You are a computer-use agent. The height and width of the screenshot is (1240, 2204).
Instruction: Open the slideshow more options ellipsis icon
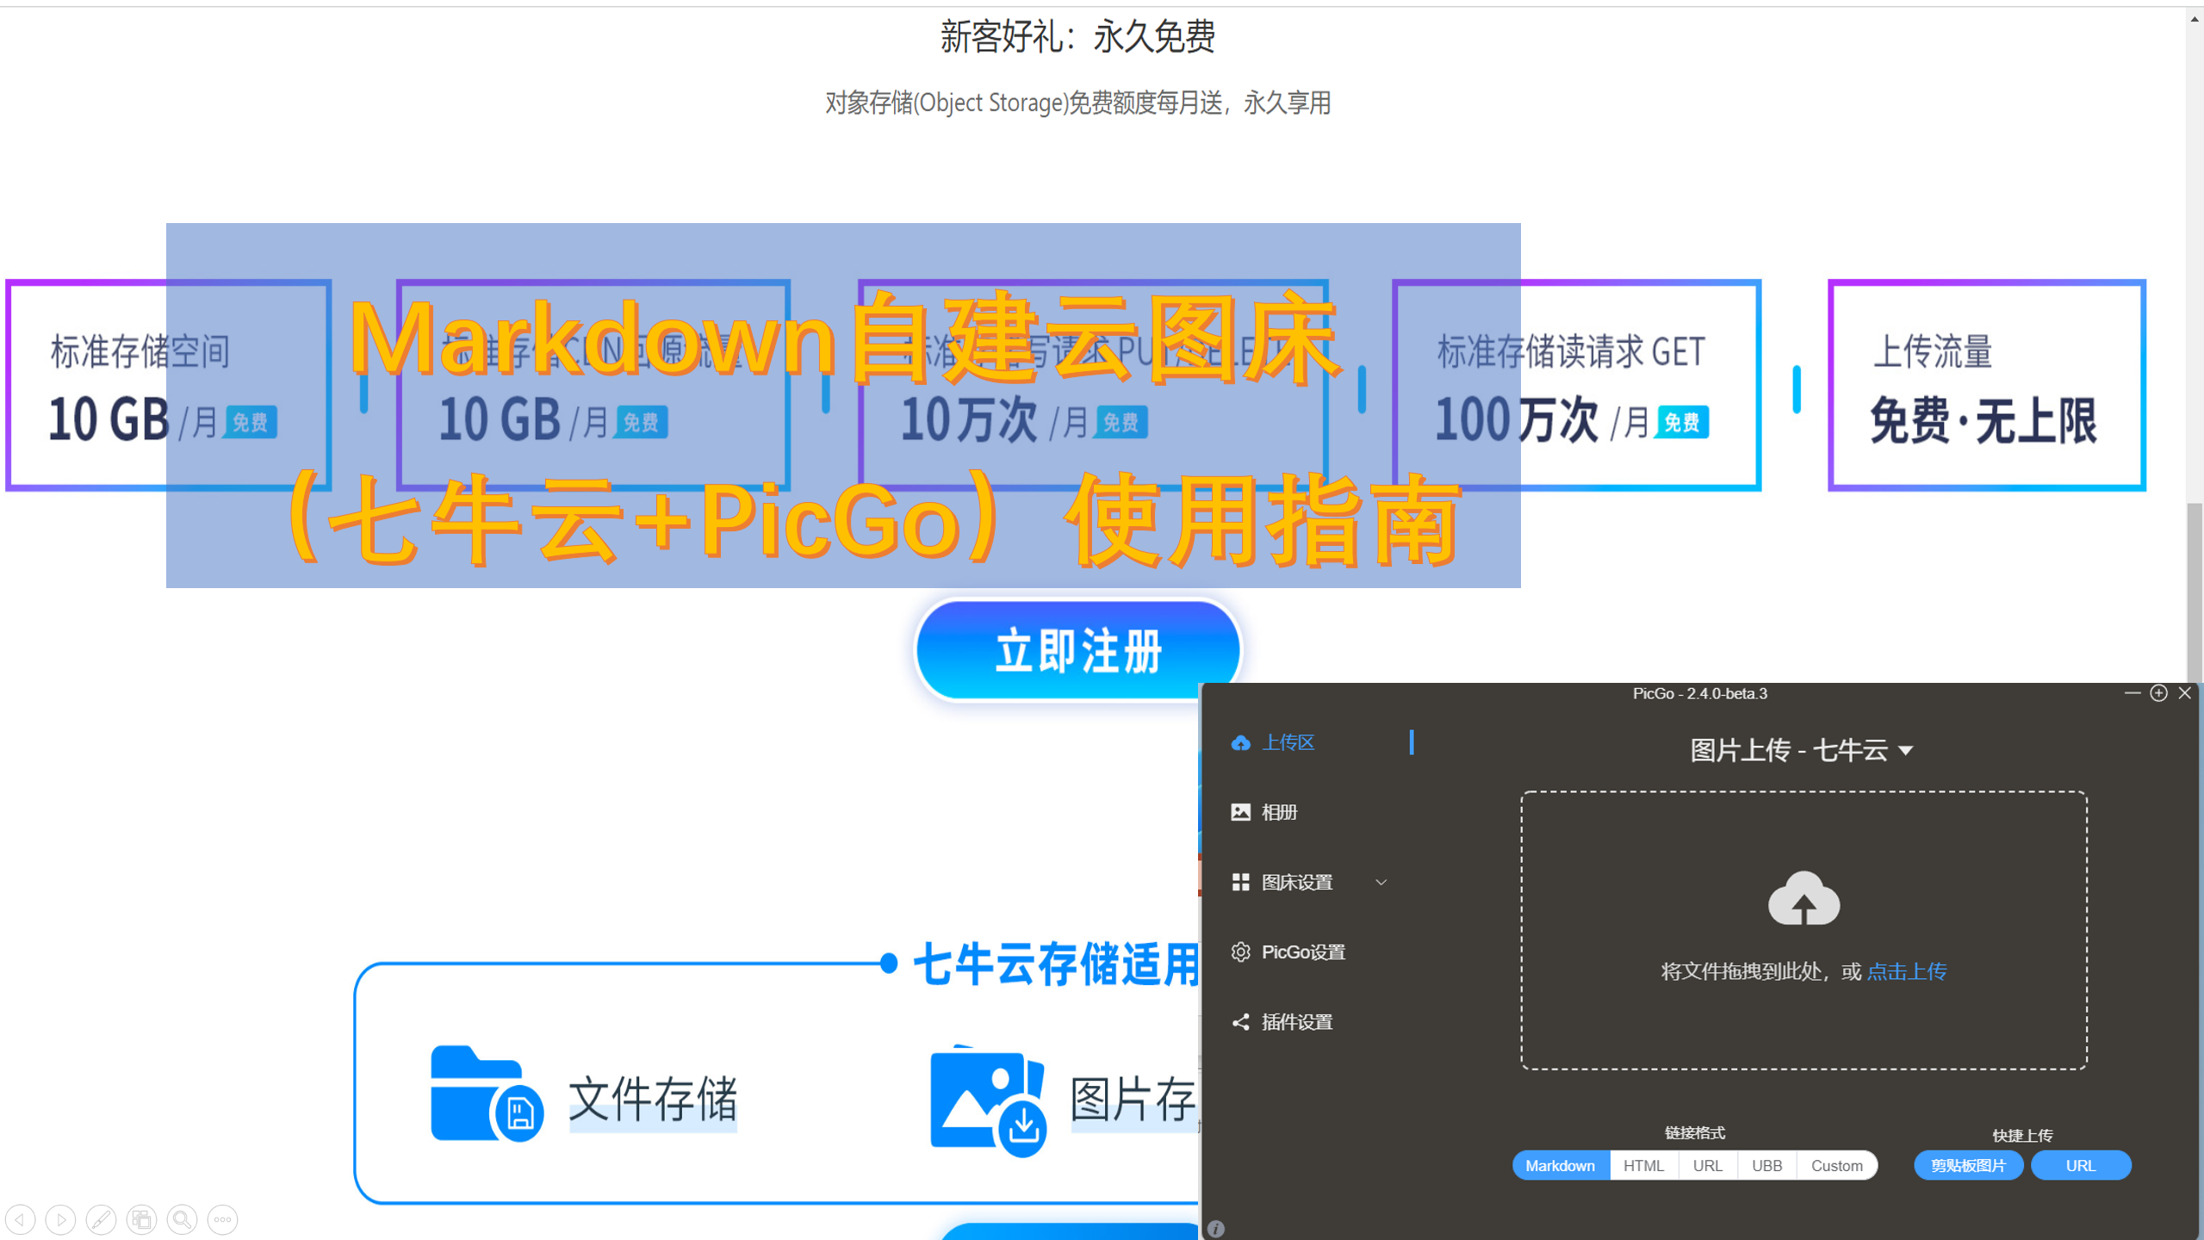(x=222, y=1219)
